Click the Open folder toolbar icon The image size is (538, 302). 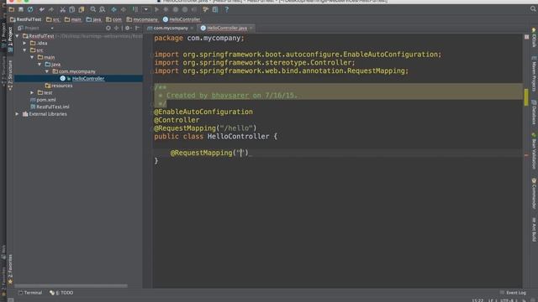point(11,9)
